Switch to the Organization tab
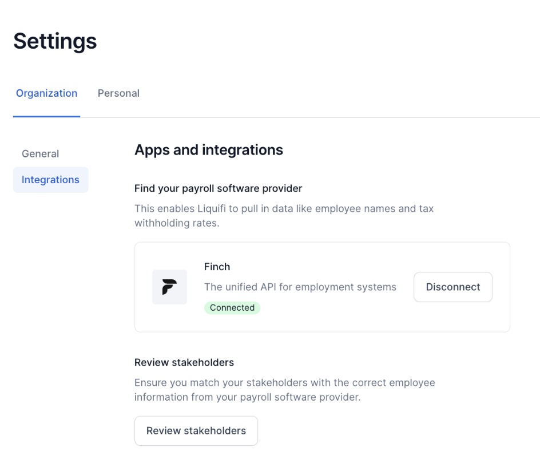Viewport: 540px width, 475px height. click(46, 93)
